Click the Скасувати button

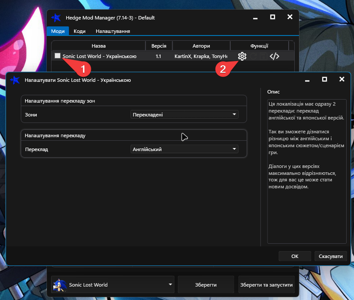point(331,256)
